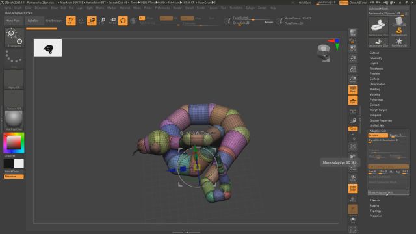This screenshot has height=234, width=416.
Task: Toggle the Floor grid button
Action: [353, 100]
